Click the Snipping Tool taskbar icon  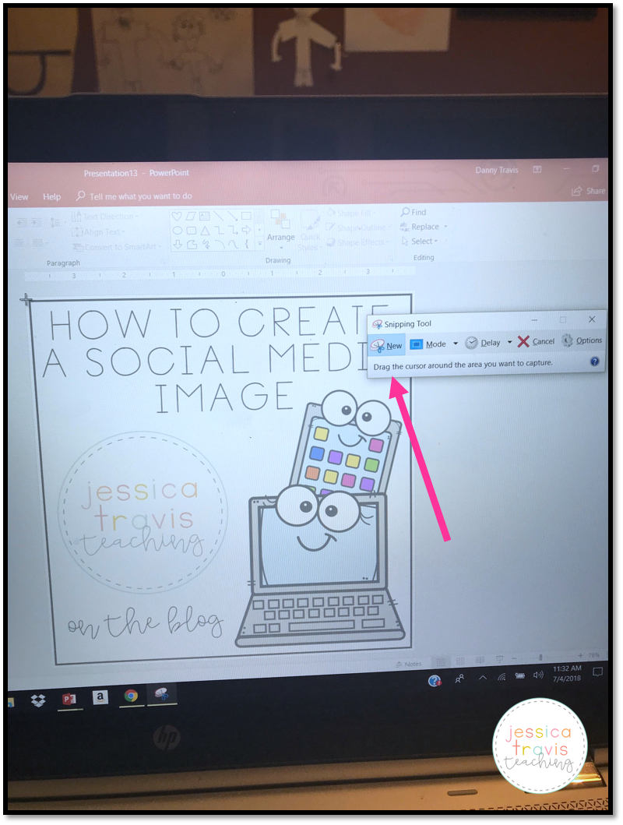(x=161, y=694)
